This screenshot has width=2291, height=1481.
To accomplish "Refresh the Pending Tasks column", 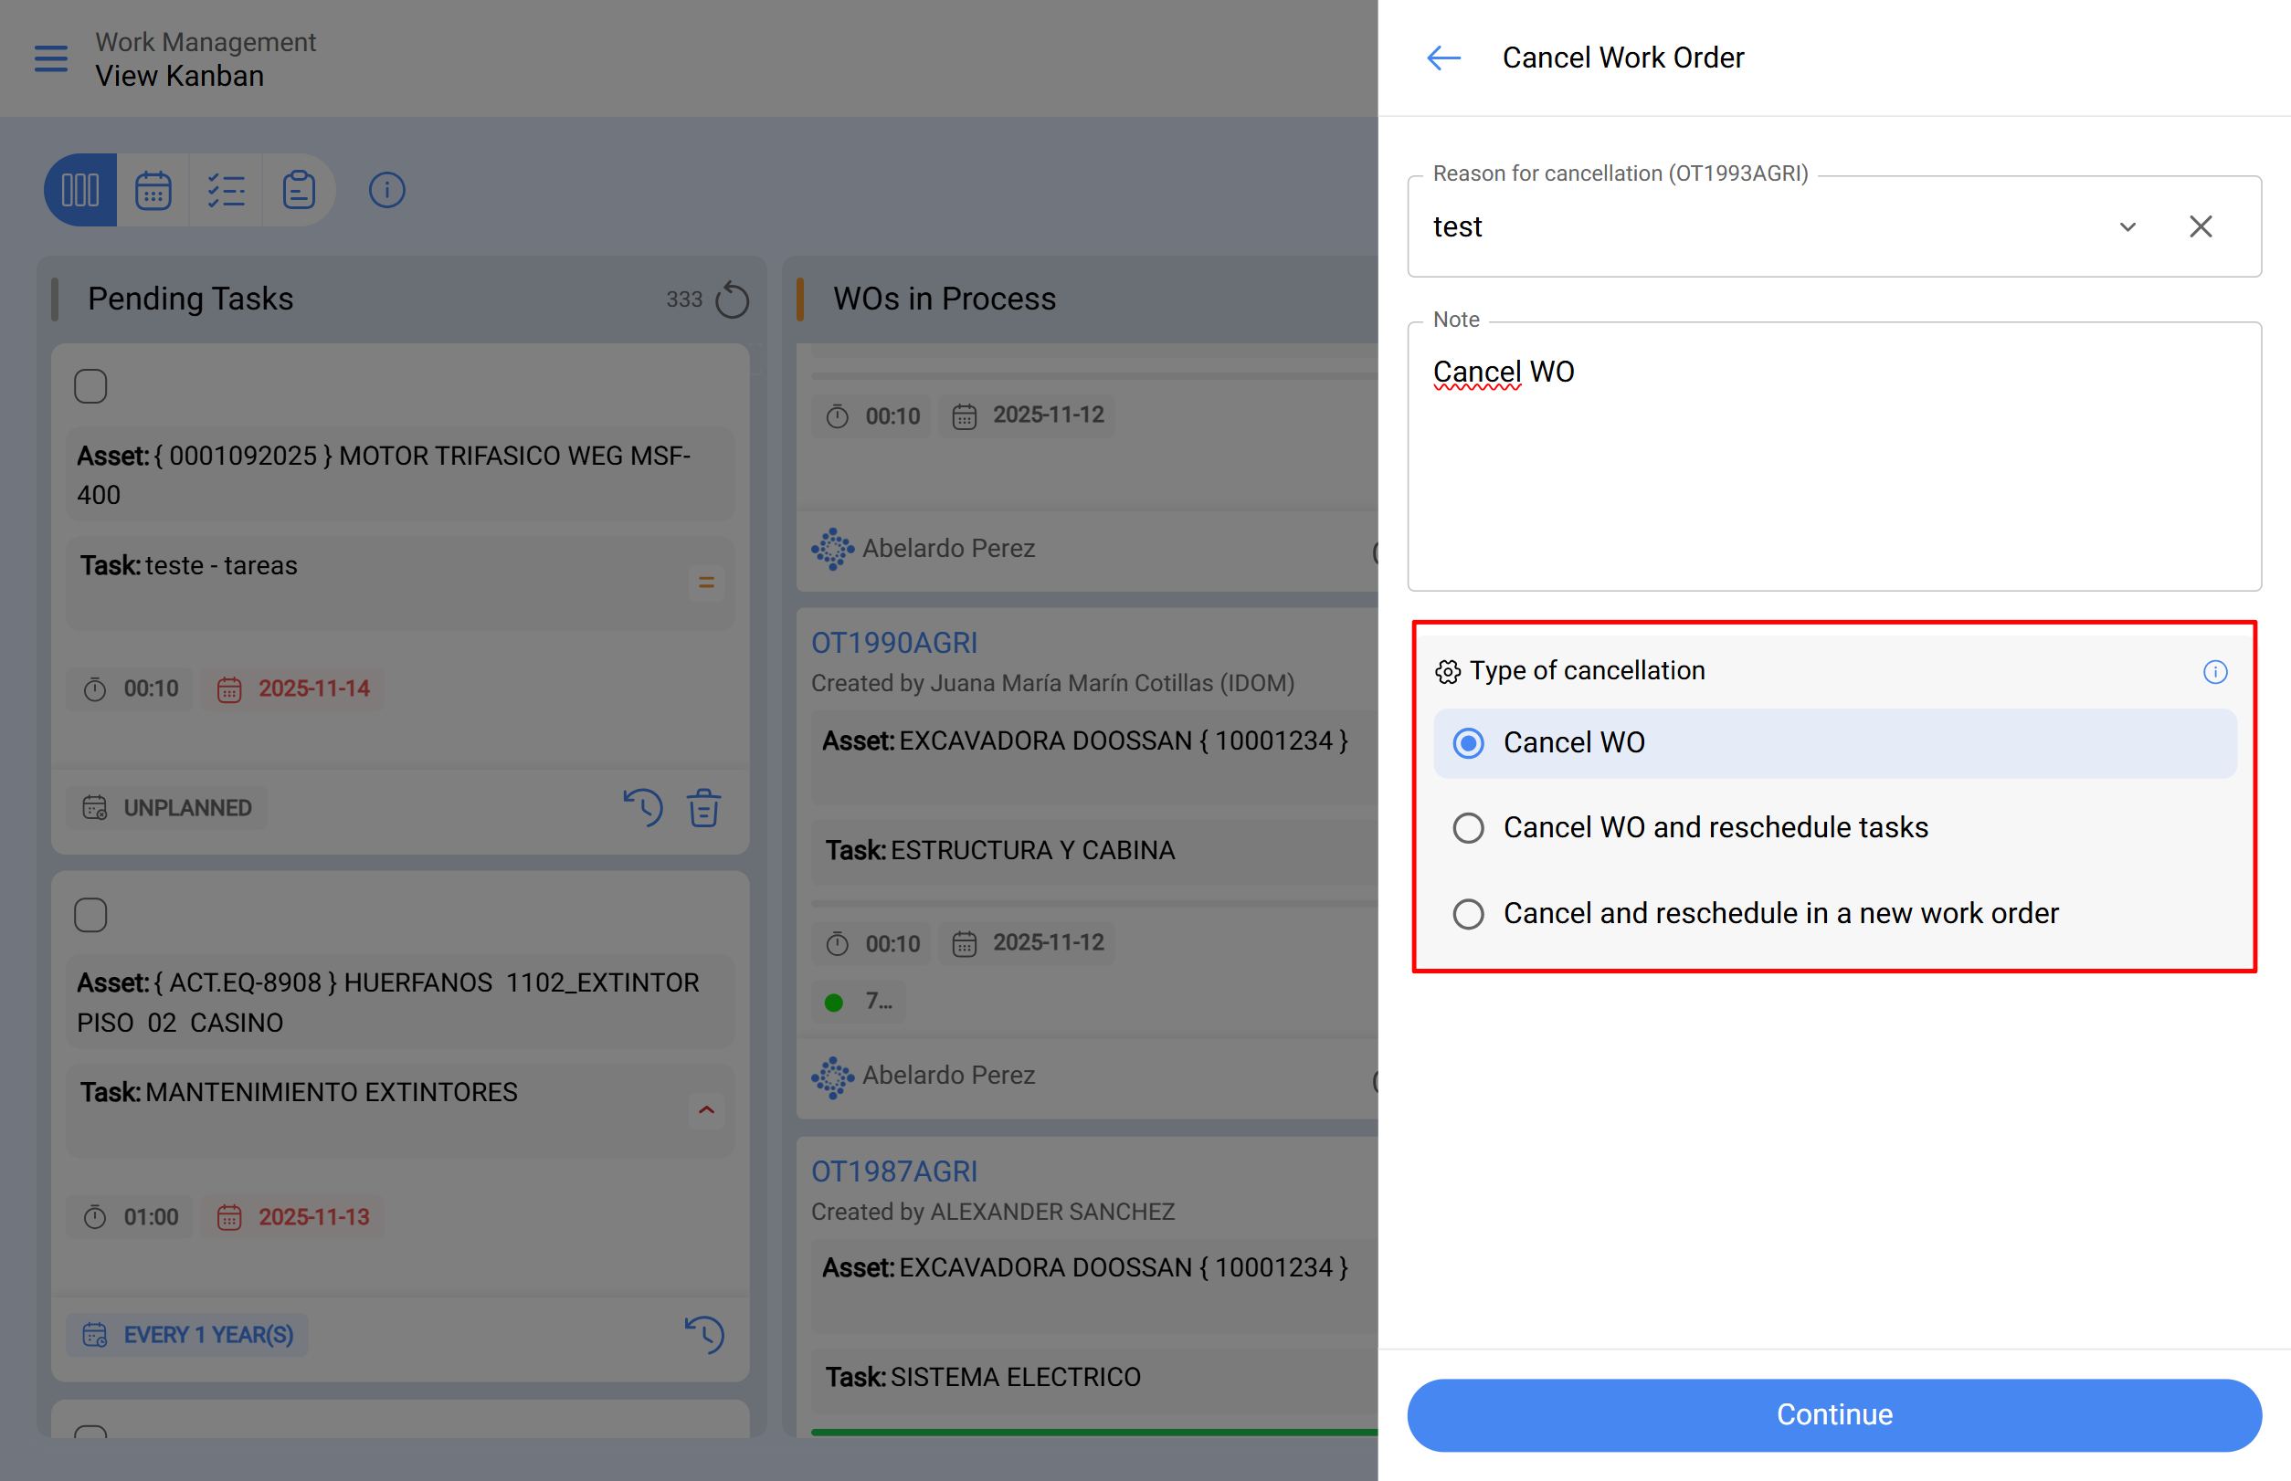I will tap(733, 300).
